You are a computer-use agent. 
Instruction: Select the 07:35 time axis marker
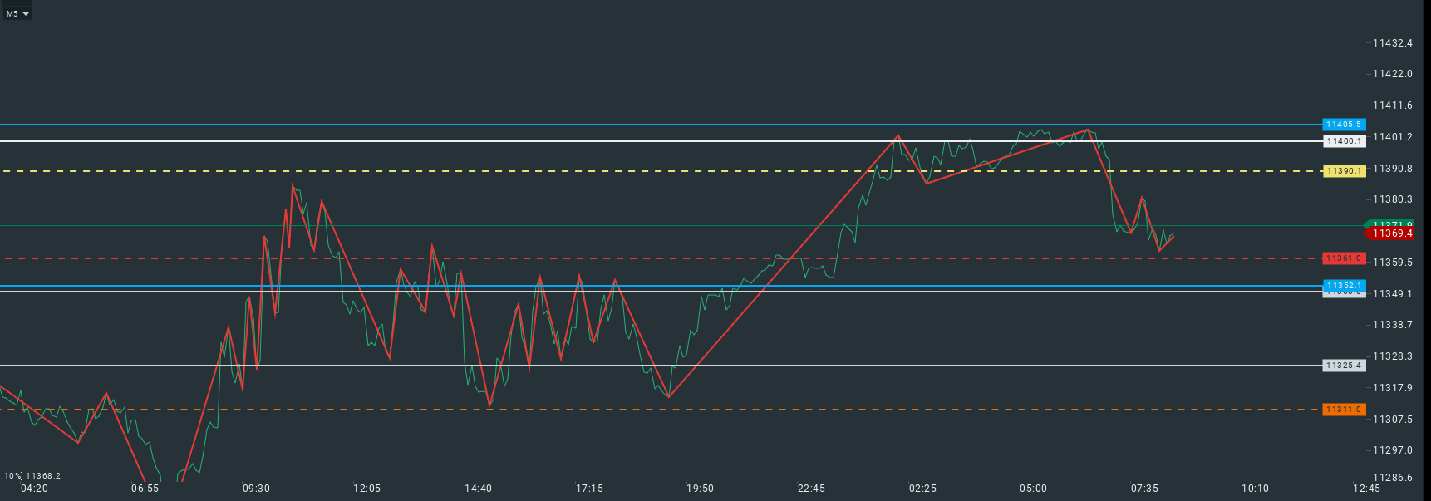tap(1144, 489)
